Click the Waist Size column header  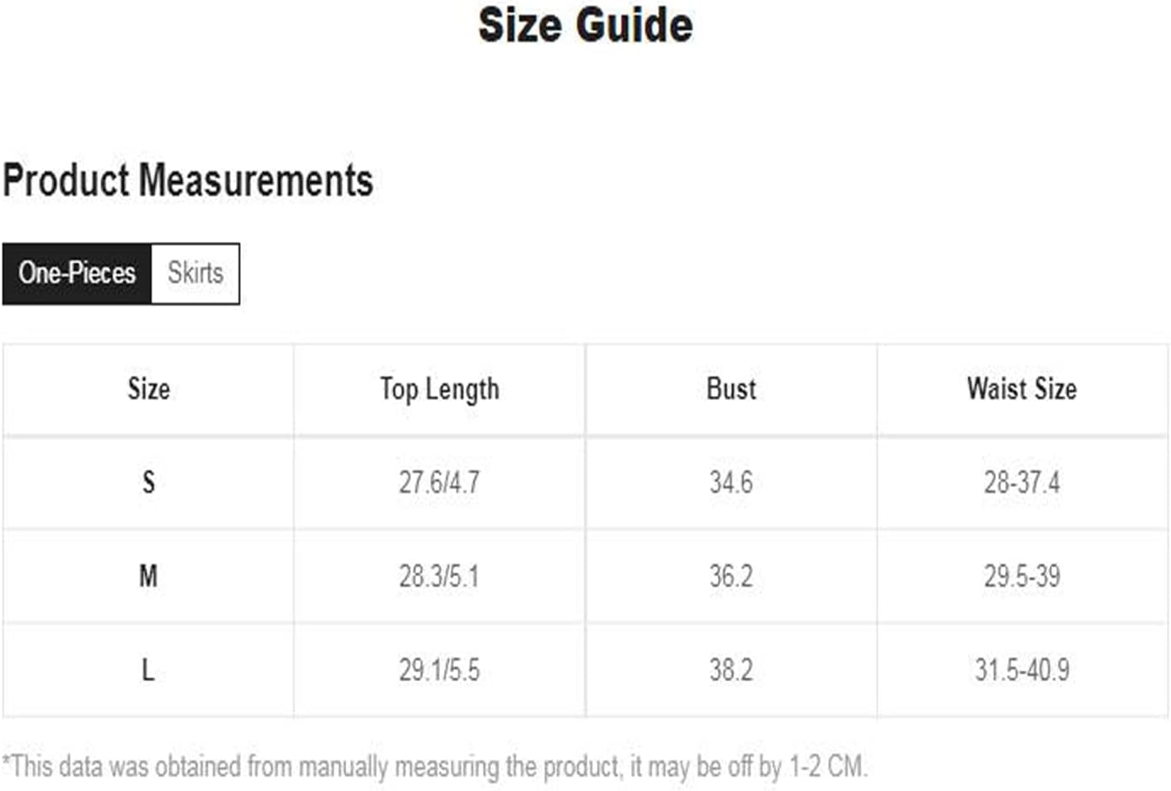(1022, 389)
